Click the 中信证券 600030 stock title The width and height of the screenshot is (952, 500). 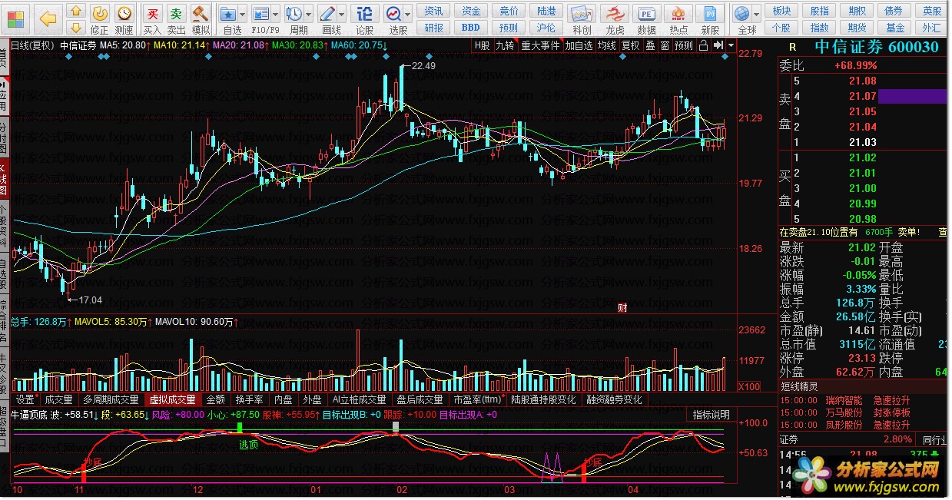tap(877, 47)
